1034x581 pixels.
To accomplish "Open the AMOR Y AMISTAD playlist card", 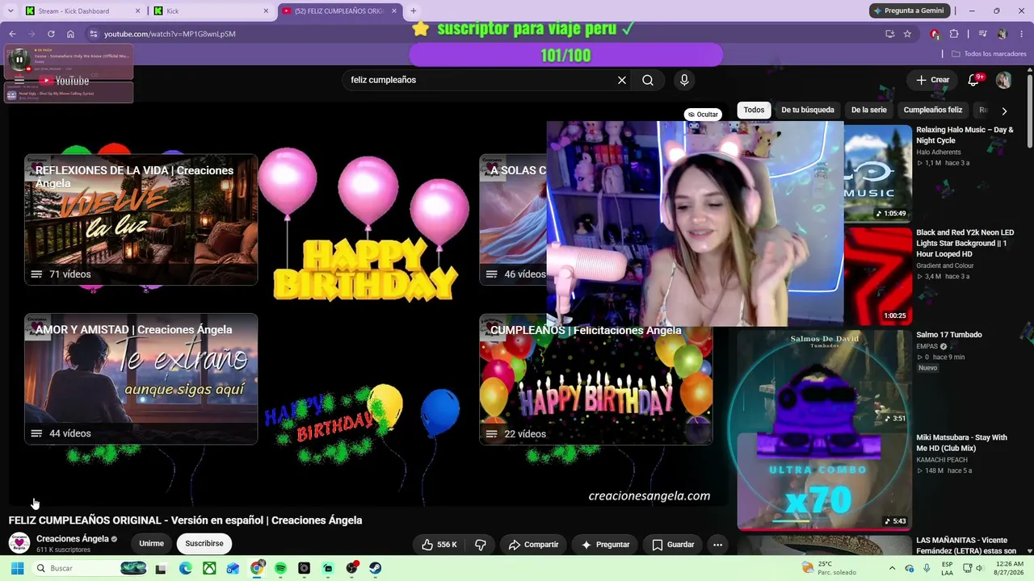I will (141, 378).
